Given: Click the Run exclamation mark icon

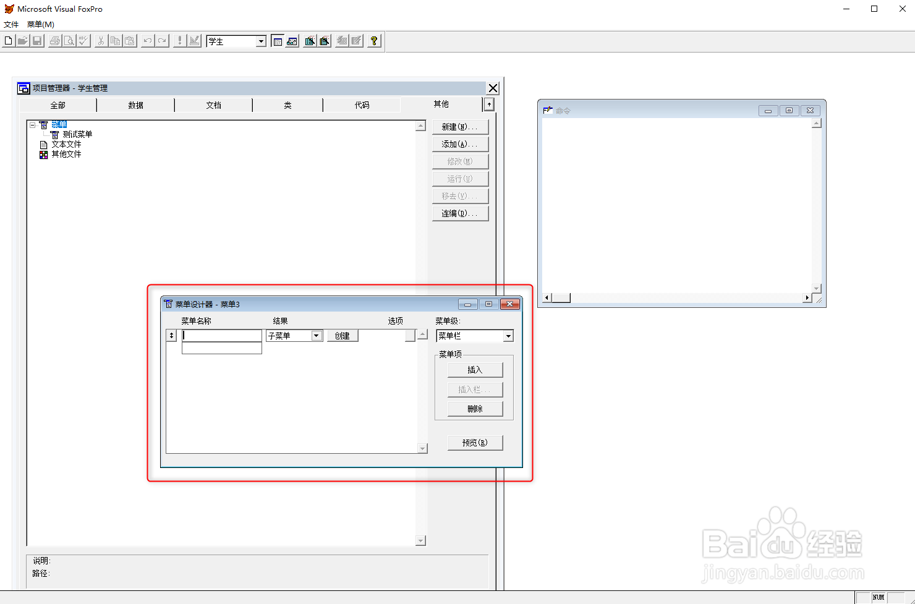Looking at the screenshot, I should (180, 41).
